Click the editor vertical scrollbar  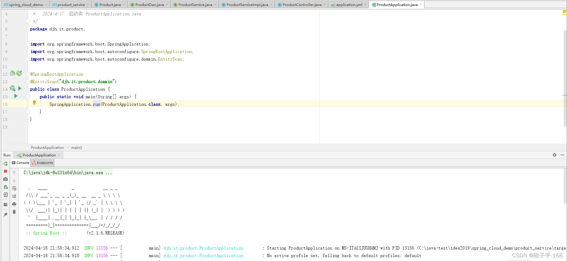click(565, 78)
